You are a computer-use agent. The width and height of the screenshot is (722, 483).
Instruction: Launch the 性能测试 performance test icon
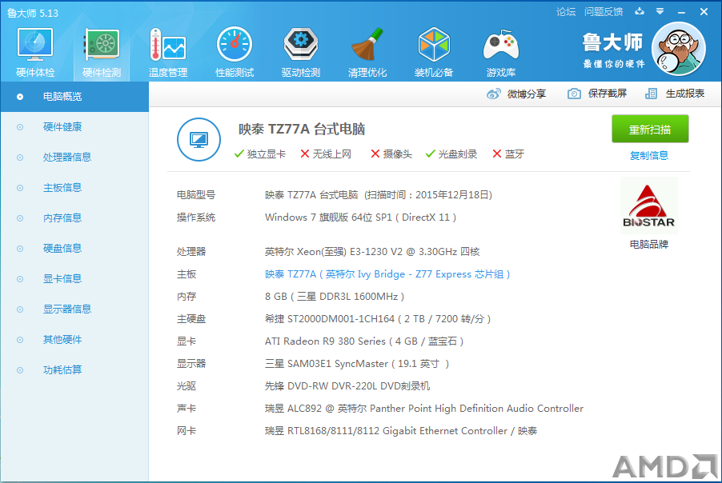pyautogui.click(x=235, y=51)
